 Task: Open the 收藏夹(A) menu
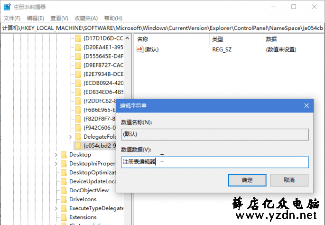pos(86,18)
